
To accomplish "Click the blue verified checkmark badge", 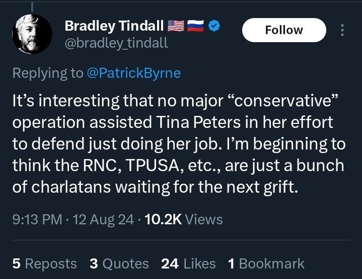I will (213, 26).
